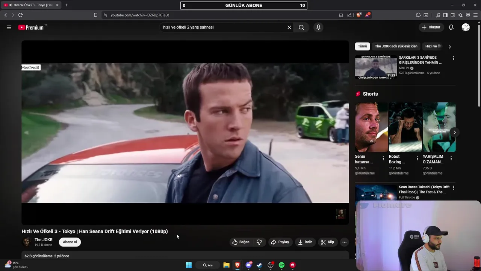Open Brave Wallet icon
This screenshot has height=271, width=481.
pos(453,15)
